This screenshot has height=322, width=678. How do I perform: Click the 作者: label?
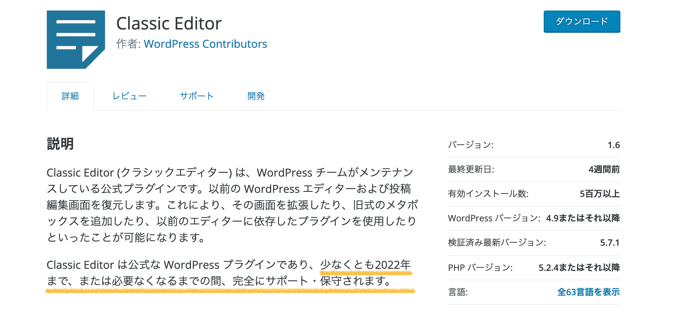click(128, 44)
